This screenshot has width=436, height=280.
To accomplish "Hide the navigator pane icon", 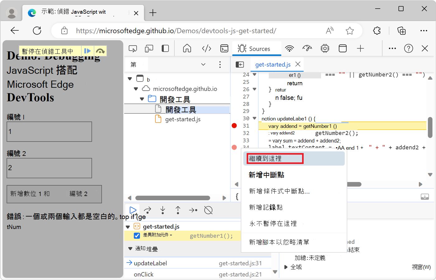I will [240, 64].
